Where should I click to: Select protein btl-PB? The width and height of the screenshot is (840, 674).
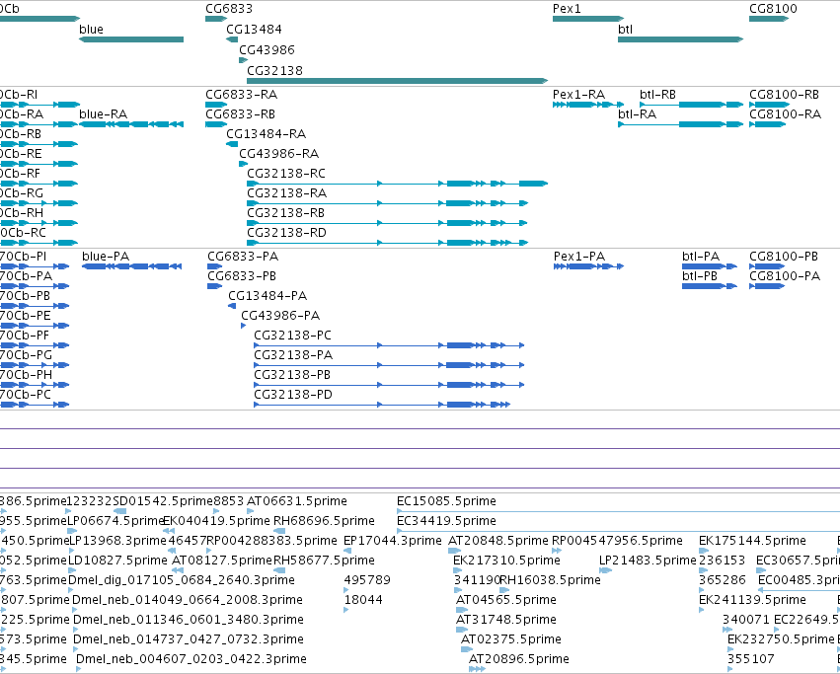pyautogui.click(x=710, y=286)
